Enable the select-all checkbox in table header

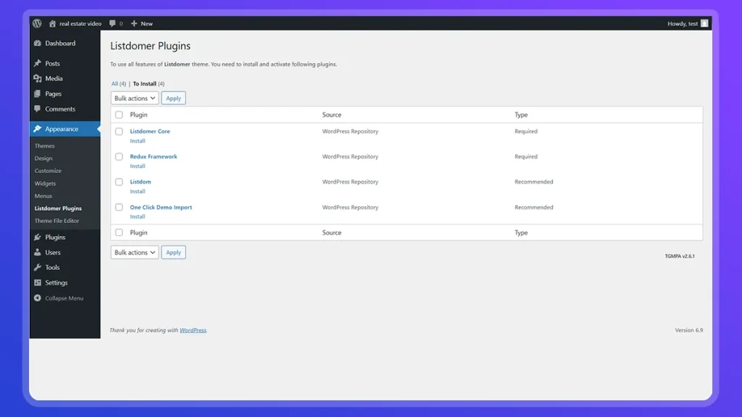pyautogui.click(x=119, y=114)
